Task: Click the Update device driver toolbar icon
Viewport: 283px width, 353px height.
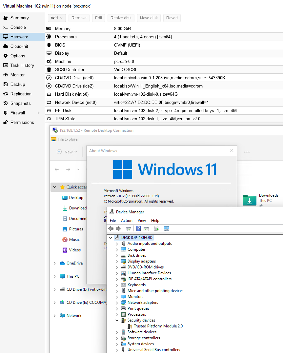Action: (x=156, y=229)
